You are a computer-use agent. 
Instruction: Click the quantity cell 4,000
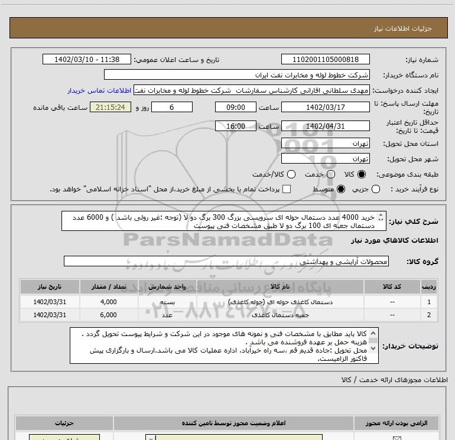click(109, 302)
